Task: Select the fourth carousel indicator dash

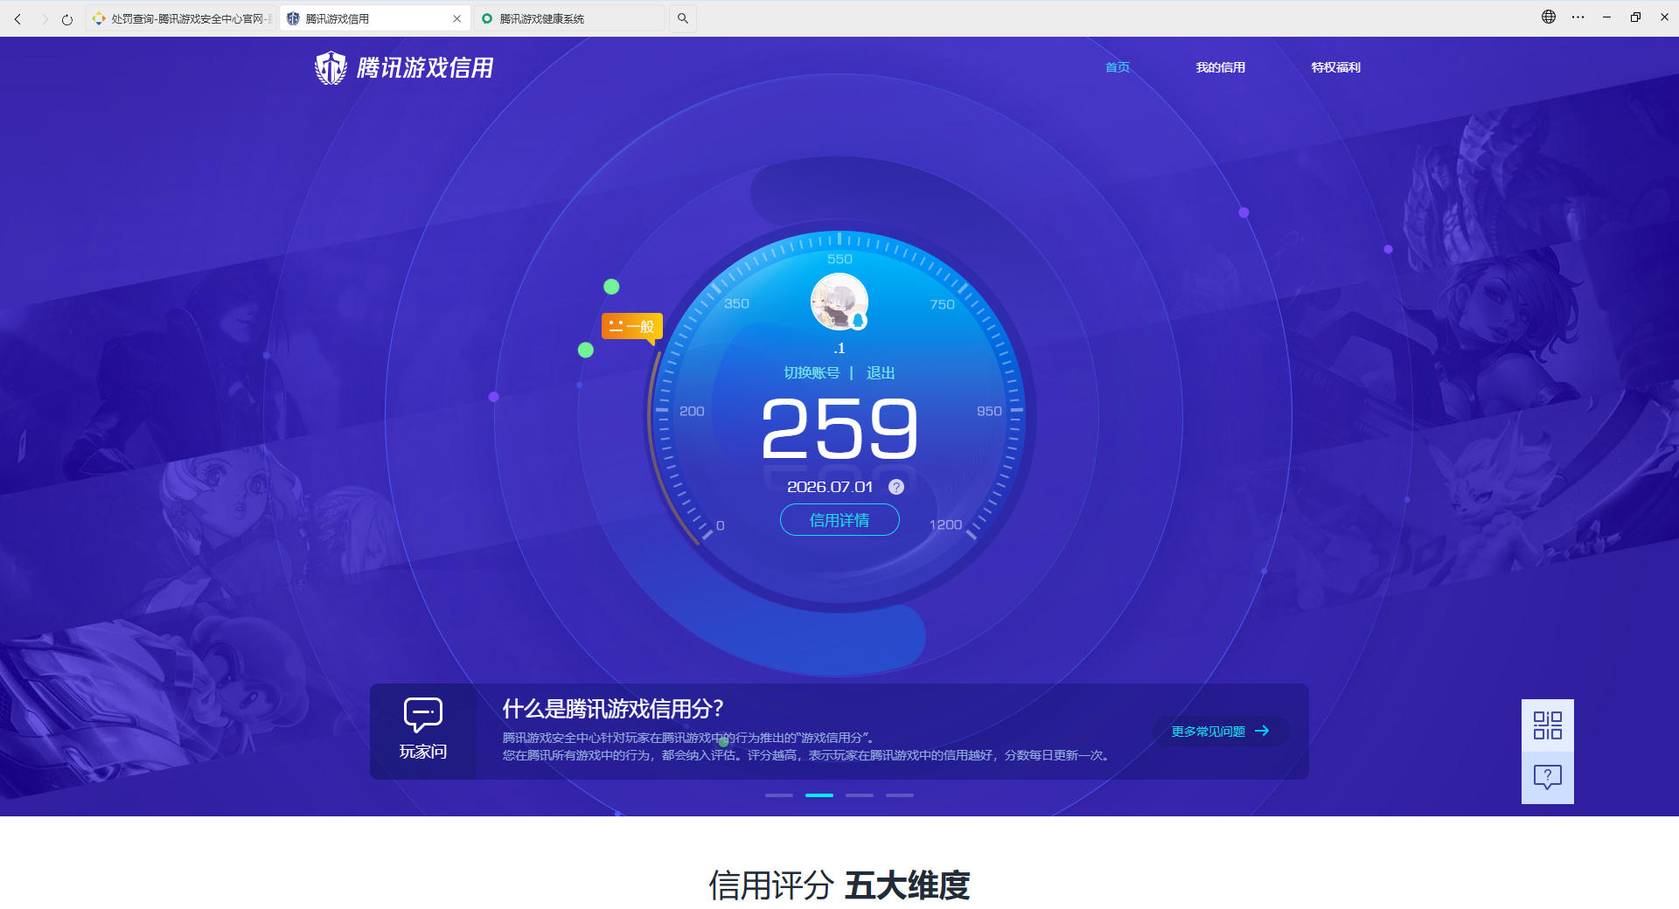Action: click(900, 795)
